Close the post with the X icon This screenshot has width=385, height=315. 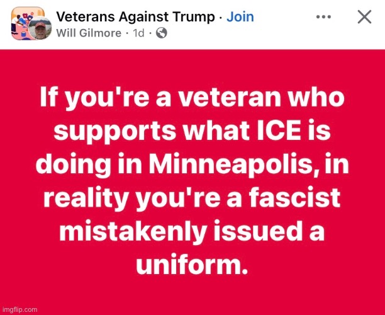(x=364, y=17)
